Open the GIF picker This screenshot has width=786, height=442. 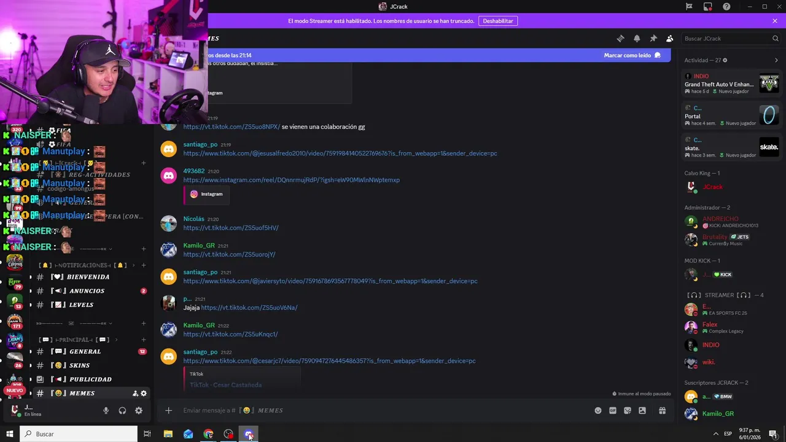pos(613,411)
